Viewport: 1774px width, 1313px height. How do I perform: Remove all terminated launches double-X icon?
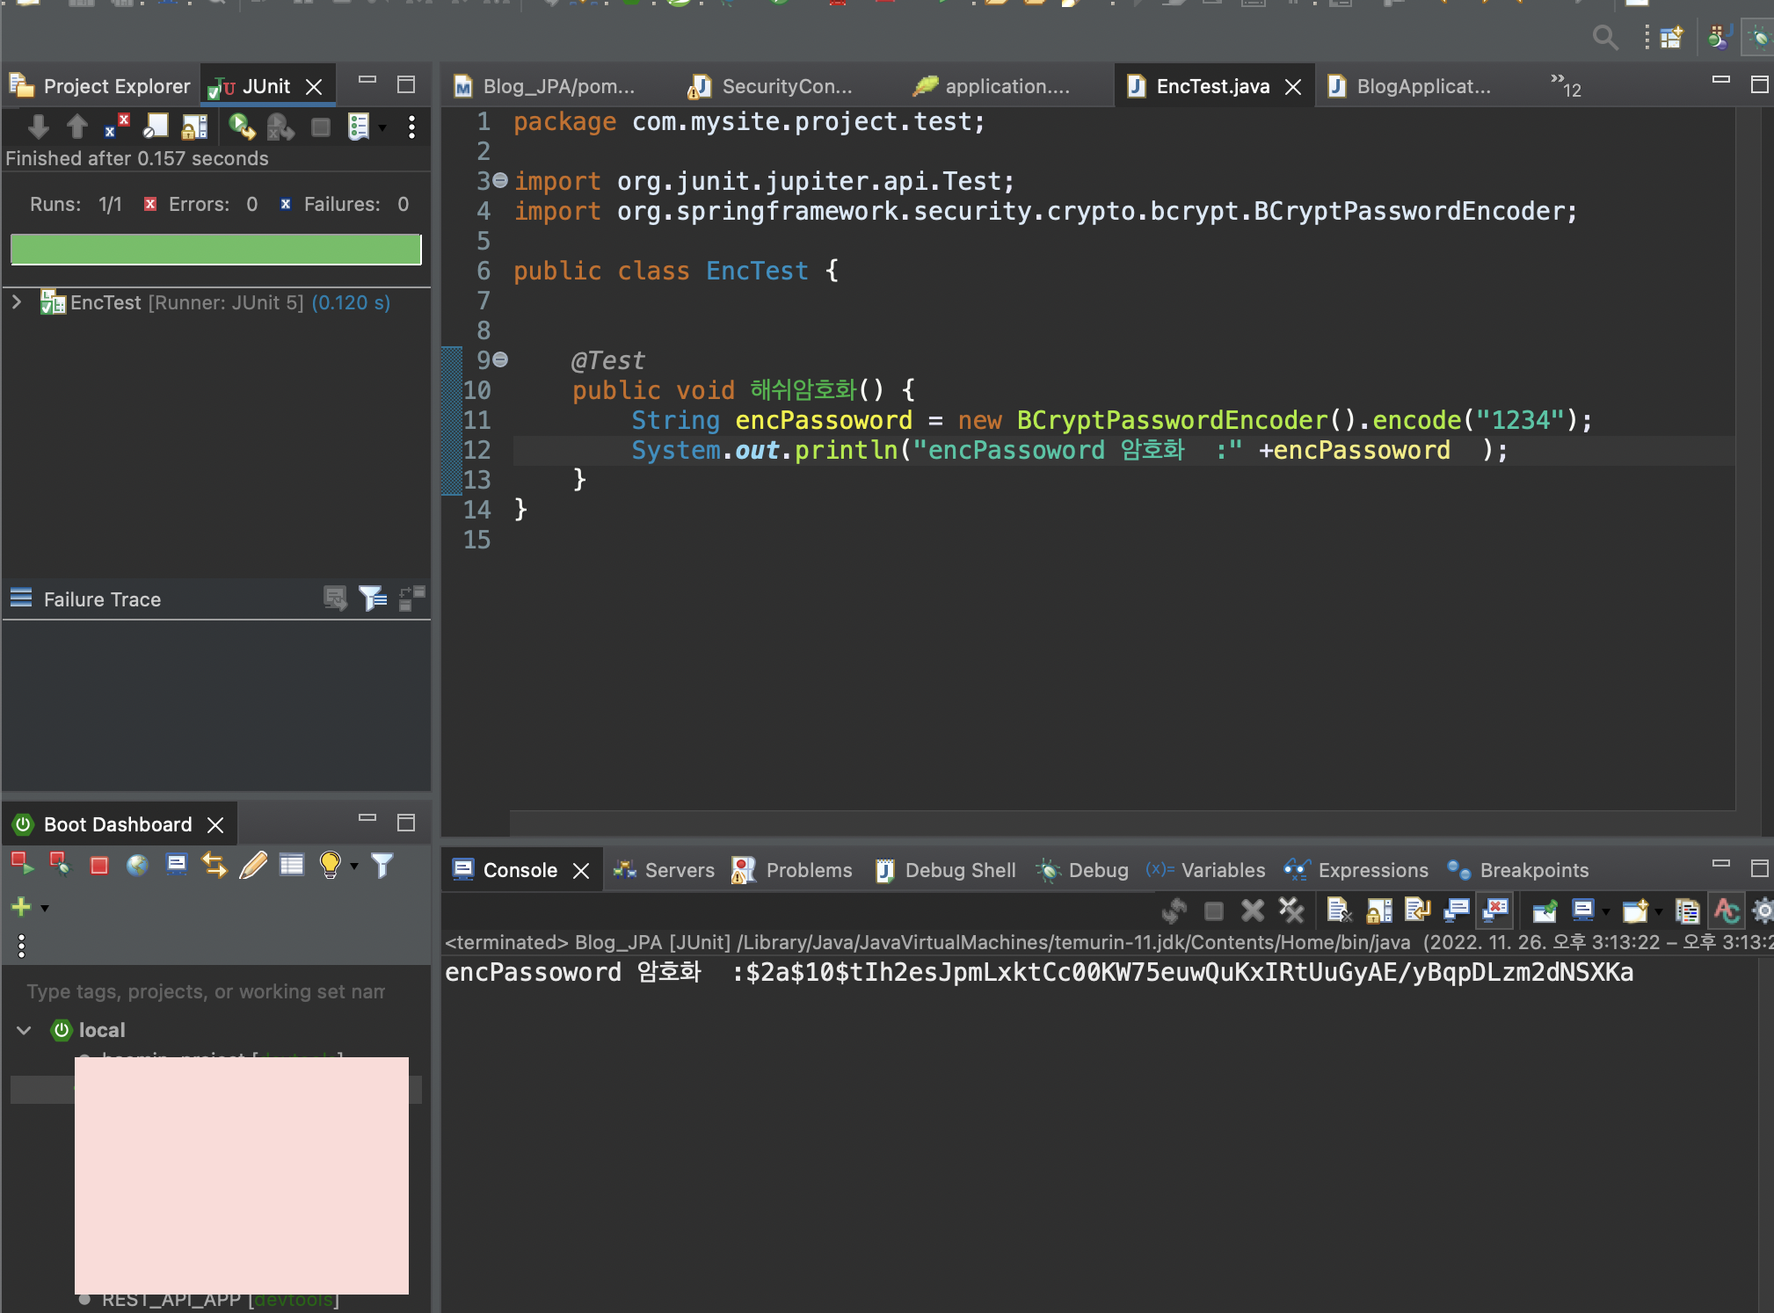[1291, 910]
